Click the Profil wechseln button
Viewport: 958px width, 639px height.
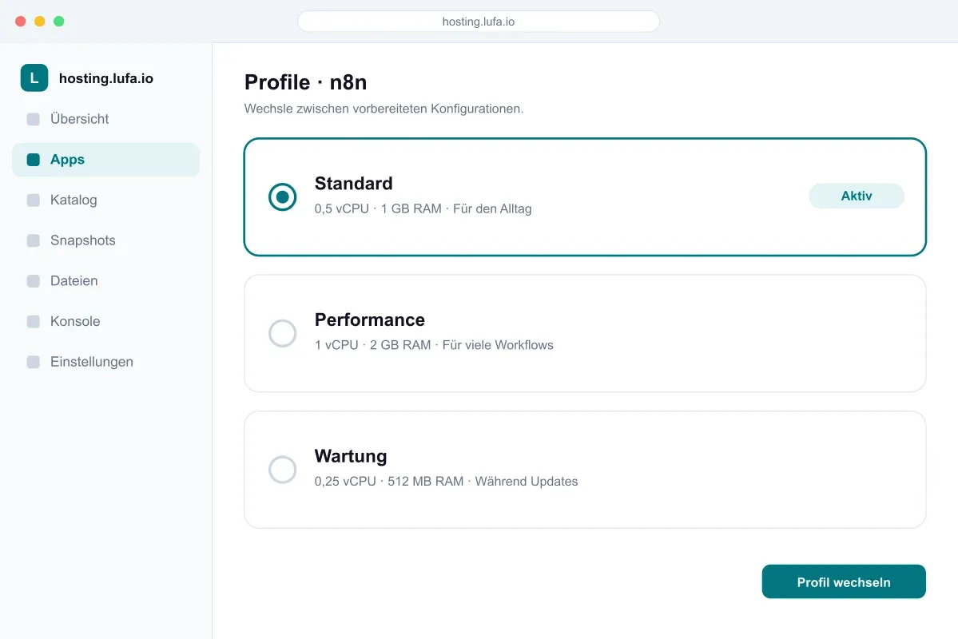pyautogui.click(x=844, y=581)
